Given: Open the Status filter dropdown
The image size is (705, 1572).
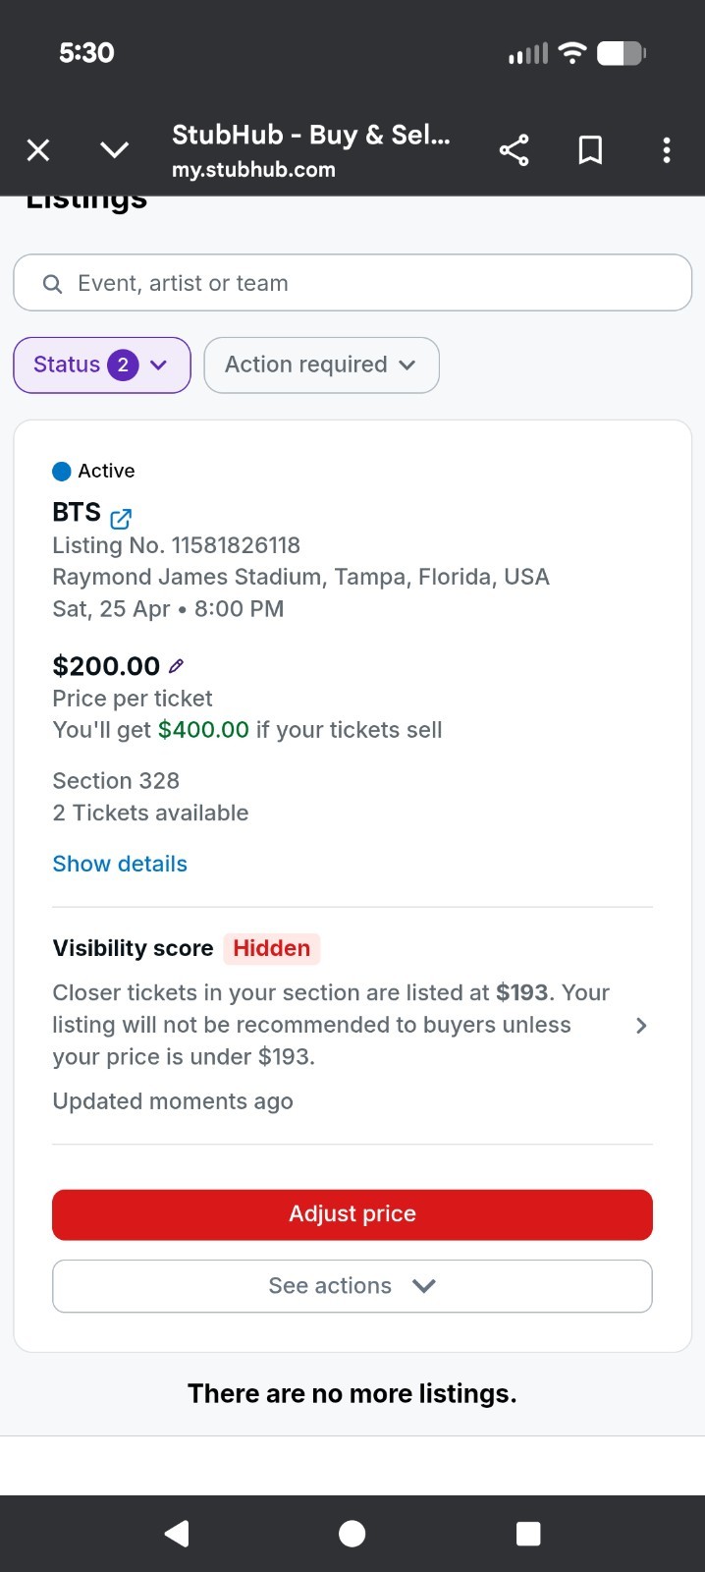Looking at the screenshot, I should click(101, 365).
